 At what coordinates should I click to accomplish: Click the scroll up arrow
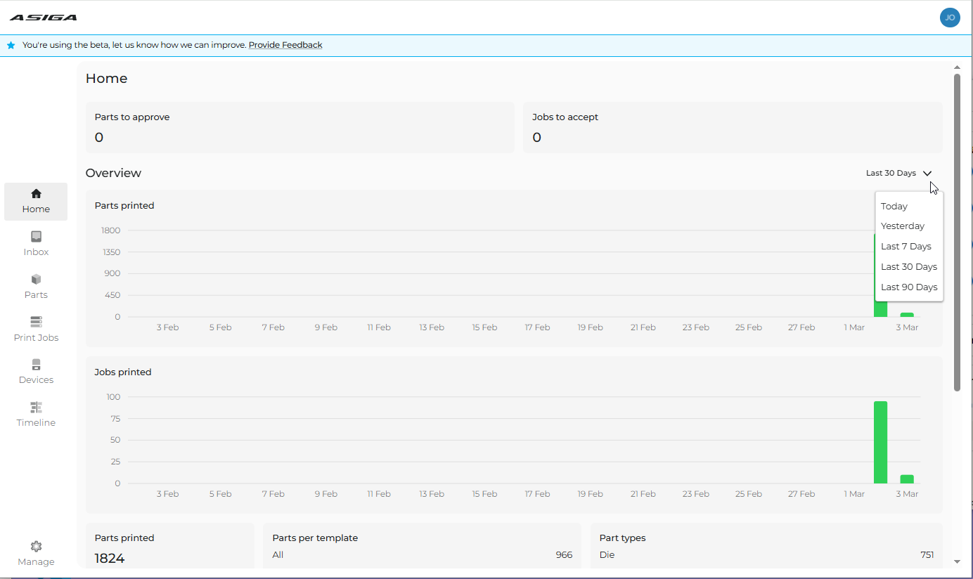tap(957, 67)
